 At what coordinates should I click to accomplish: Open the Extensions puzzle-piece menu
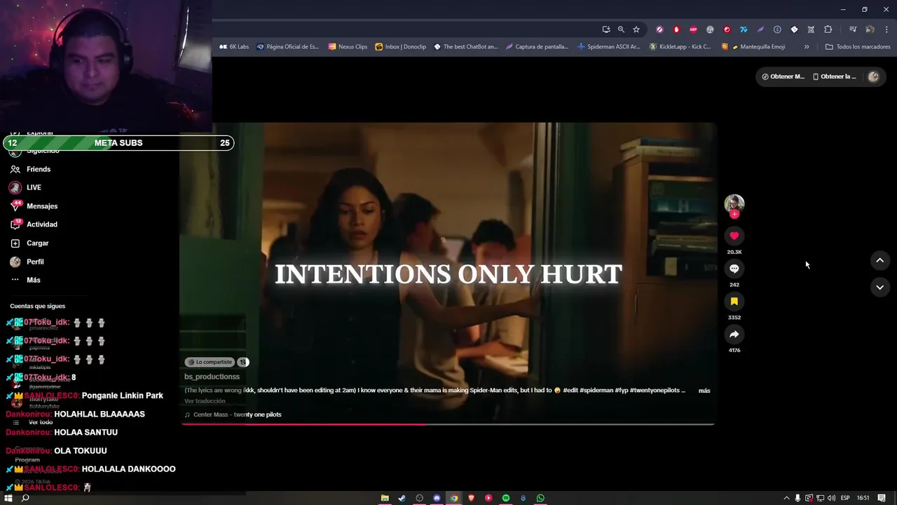828,29
